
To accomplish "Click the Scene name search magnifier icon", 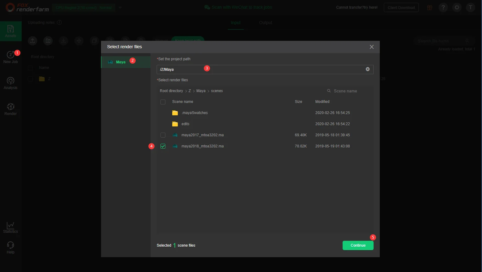I will pyautogui.click(x=329, y=91).
